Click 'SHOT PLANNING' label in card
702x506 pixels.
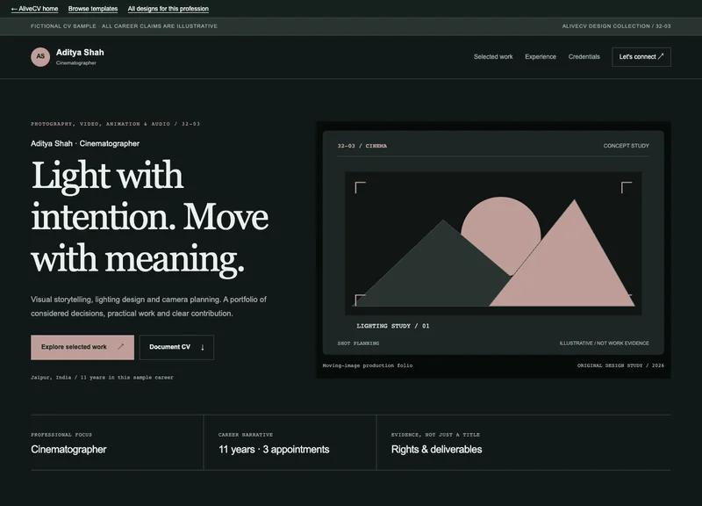358,343
